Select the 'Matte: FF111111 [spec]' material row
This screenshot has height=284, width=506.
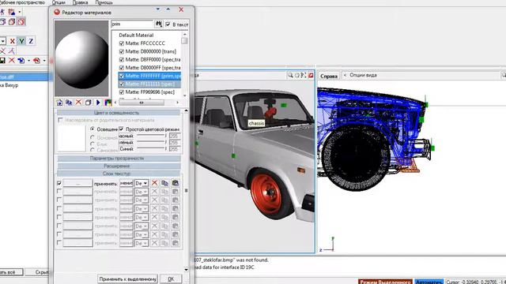(149, 84)
